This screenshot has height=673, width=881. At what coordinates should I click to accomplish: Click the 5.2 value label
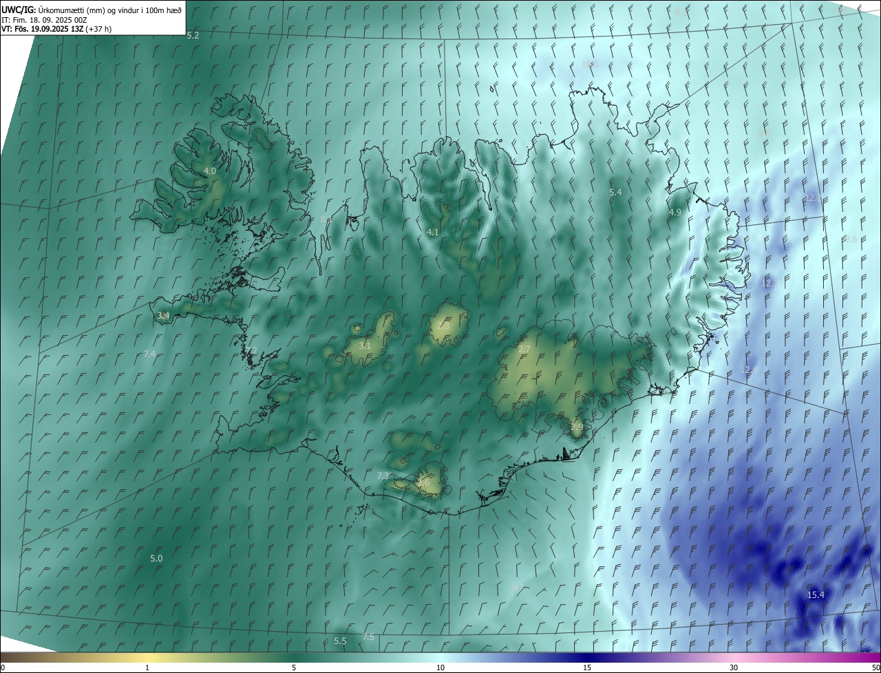pos(193,34)
